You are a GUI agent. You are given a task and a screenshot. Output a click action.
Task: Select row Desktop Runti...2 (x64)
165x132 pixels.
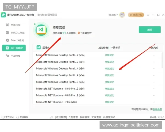97,62
